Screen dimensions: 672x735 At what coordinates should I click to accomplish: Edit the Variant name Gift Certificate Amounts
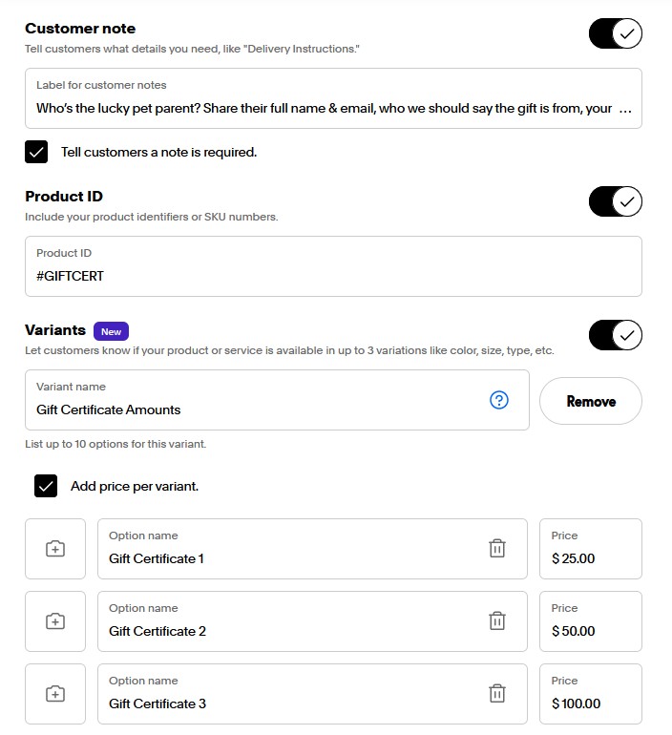(277, 400)
